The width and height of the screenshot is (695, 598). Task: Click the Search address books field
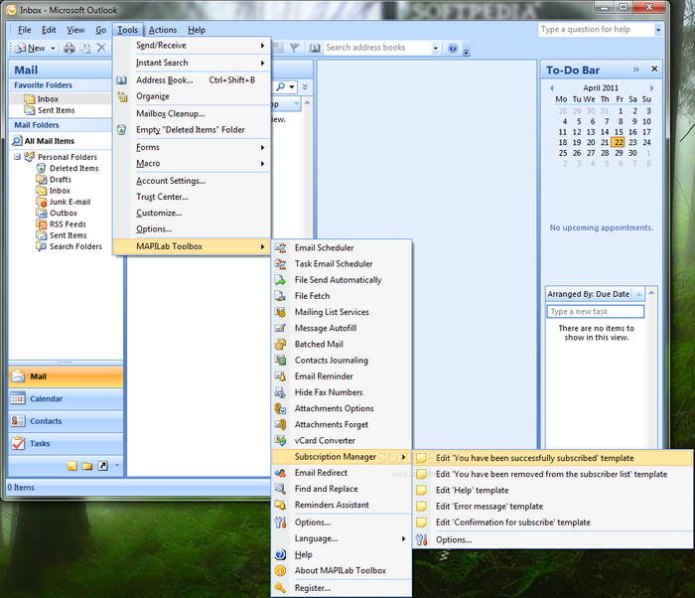click(377, 48)
